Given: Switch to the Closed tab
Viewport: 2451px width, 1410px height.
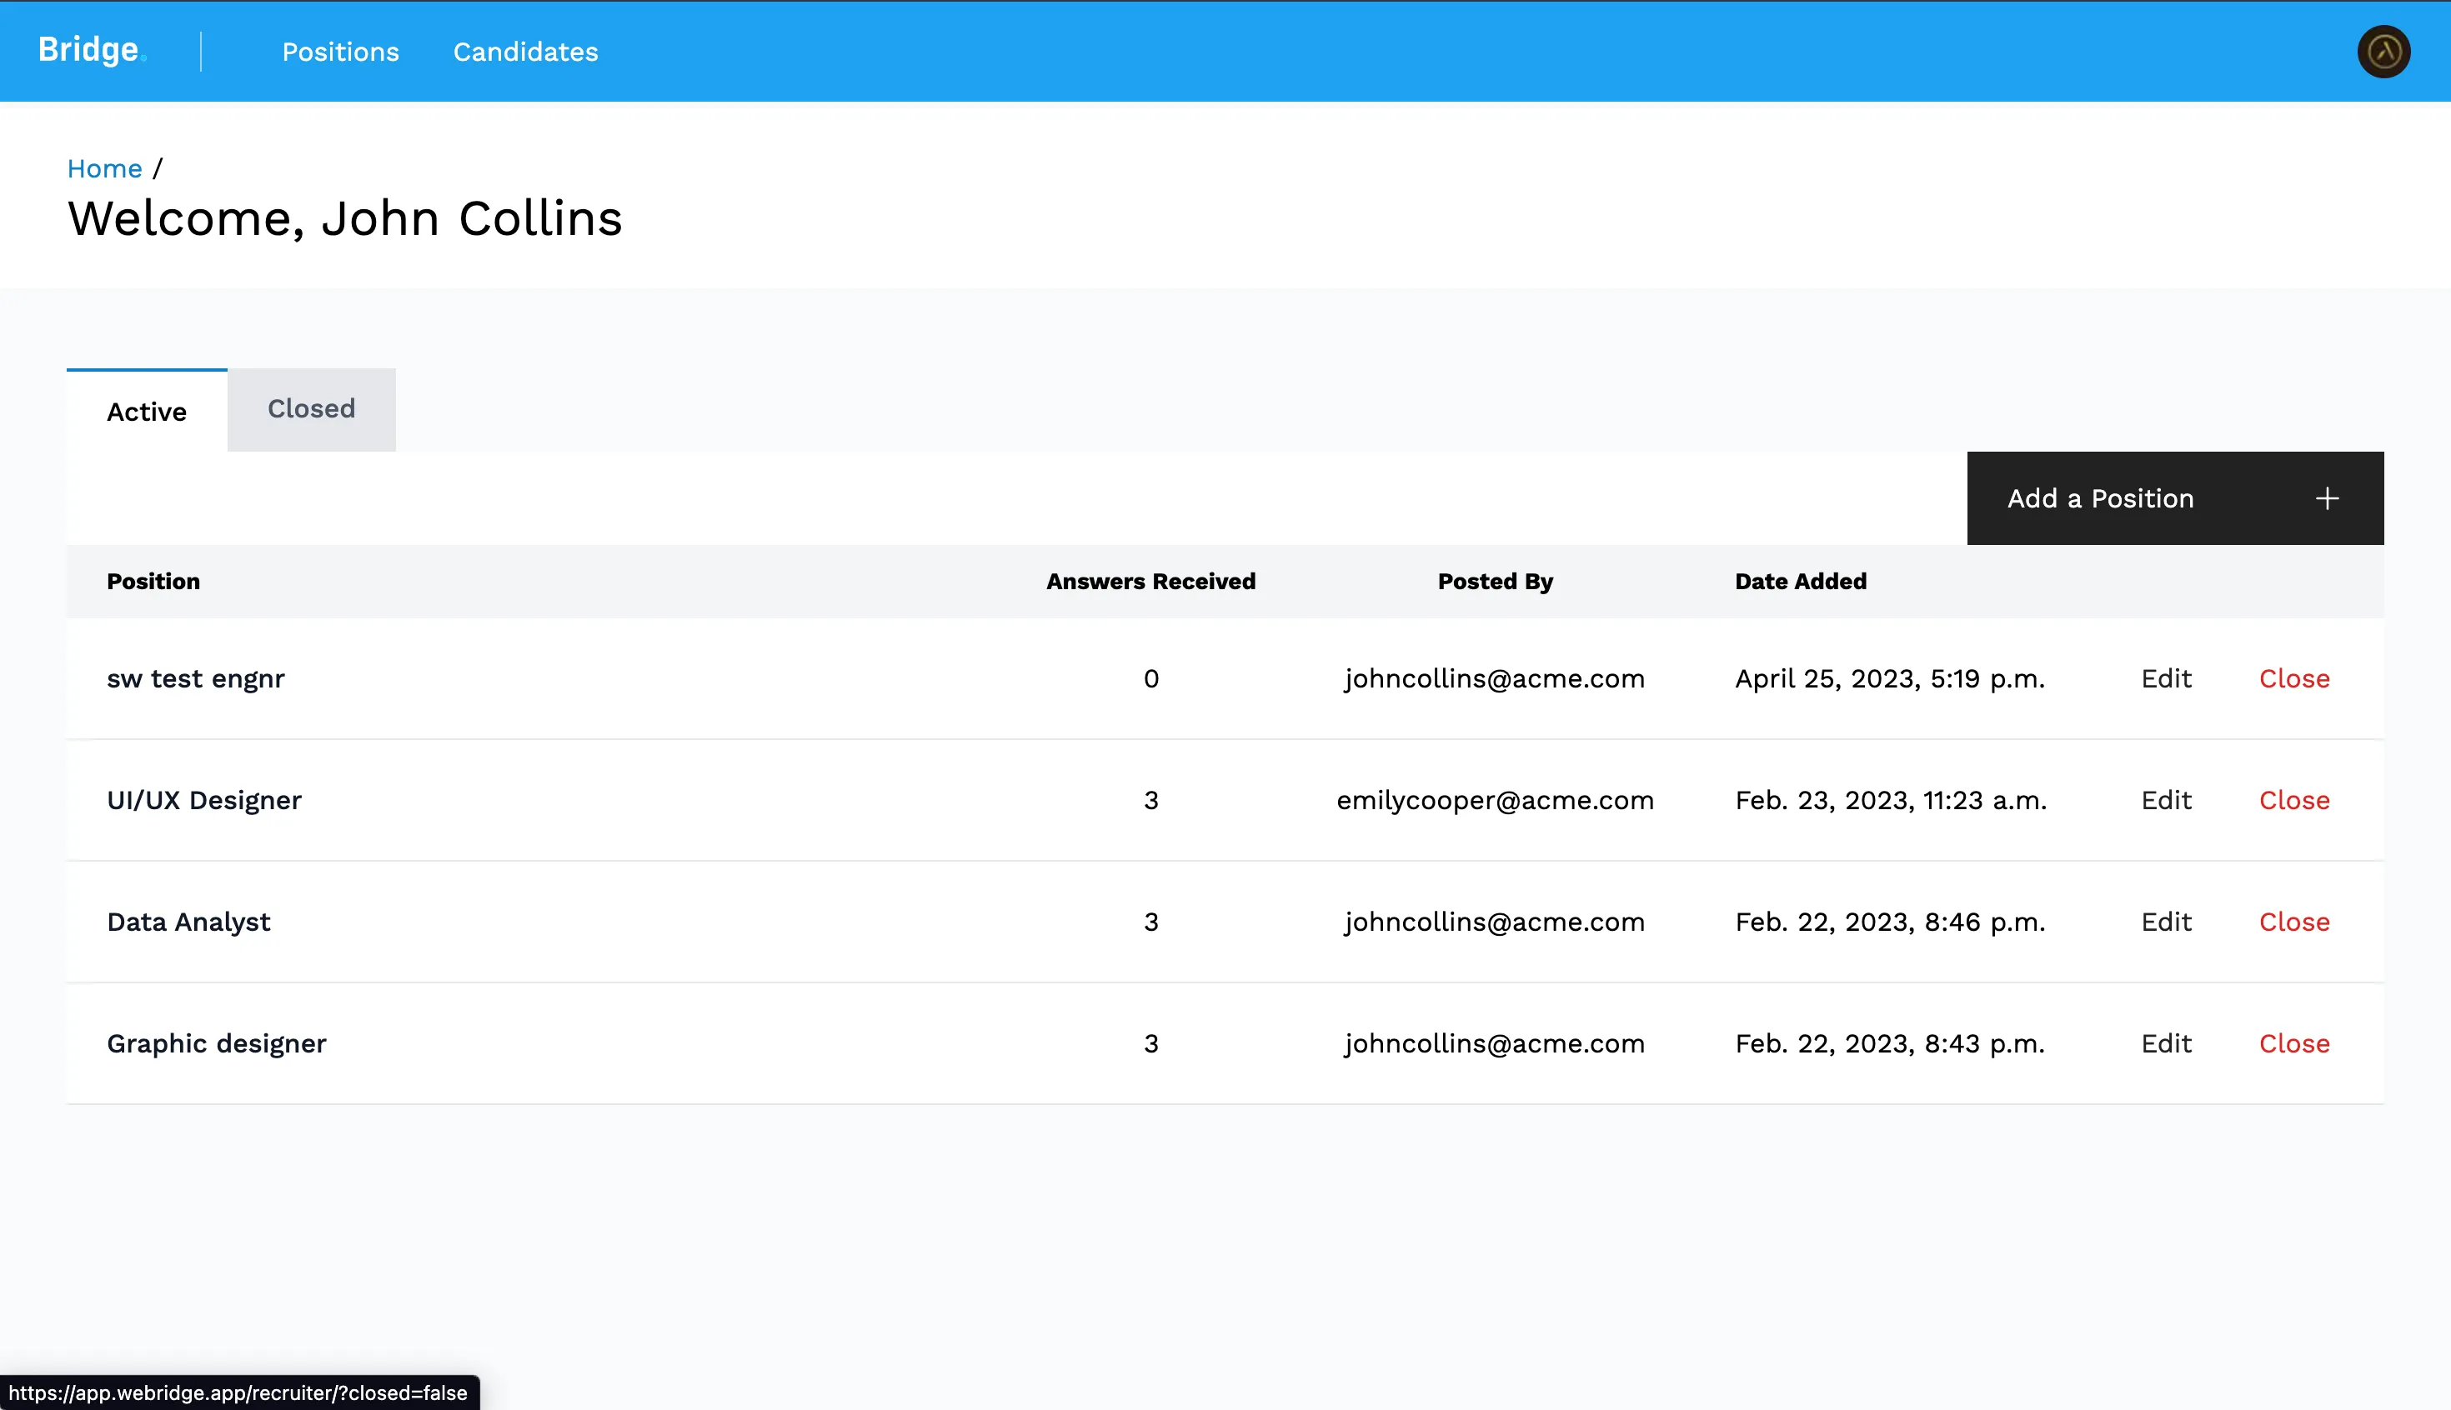Looking at the screenshot, I should pos(311,410).
